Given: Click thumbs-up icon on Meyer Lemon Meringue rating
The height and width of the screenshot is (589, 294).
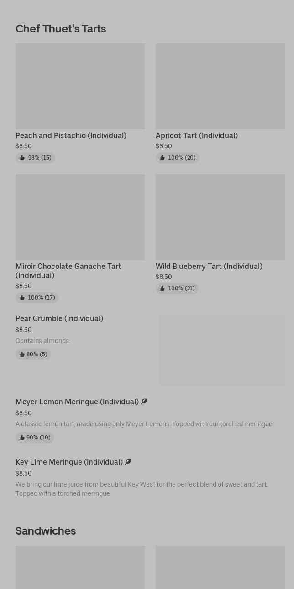Looking at the screenshot, I should coord(22,438).
